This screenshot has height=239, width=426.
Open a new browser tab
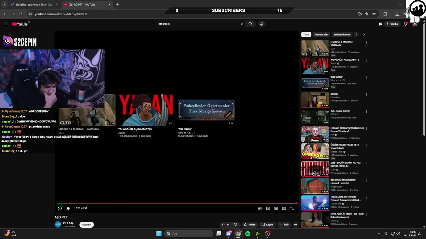(117, 5)
